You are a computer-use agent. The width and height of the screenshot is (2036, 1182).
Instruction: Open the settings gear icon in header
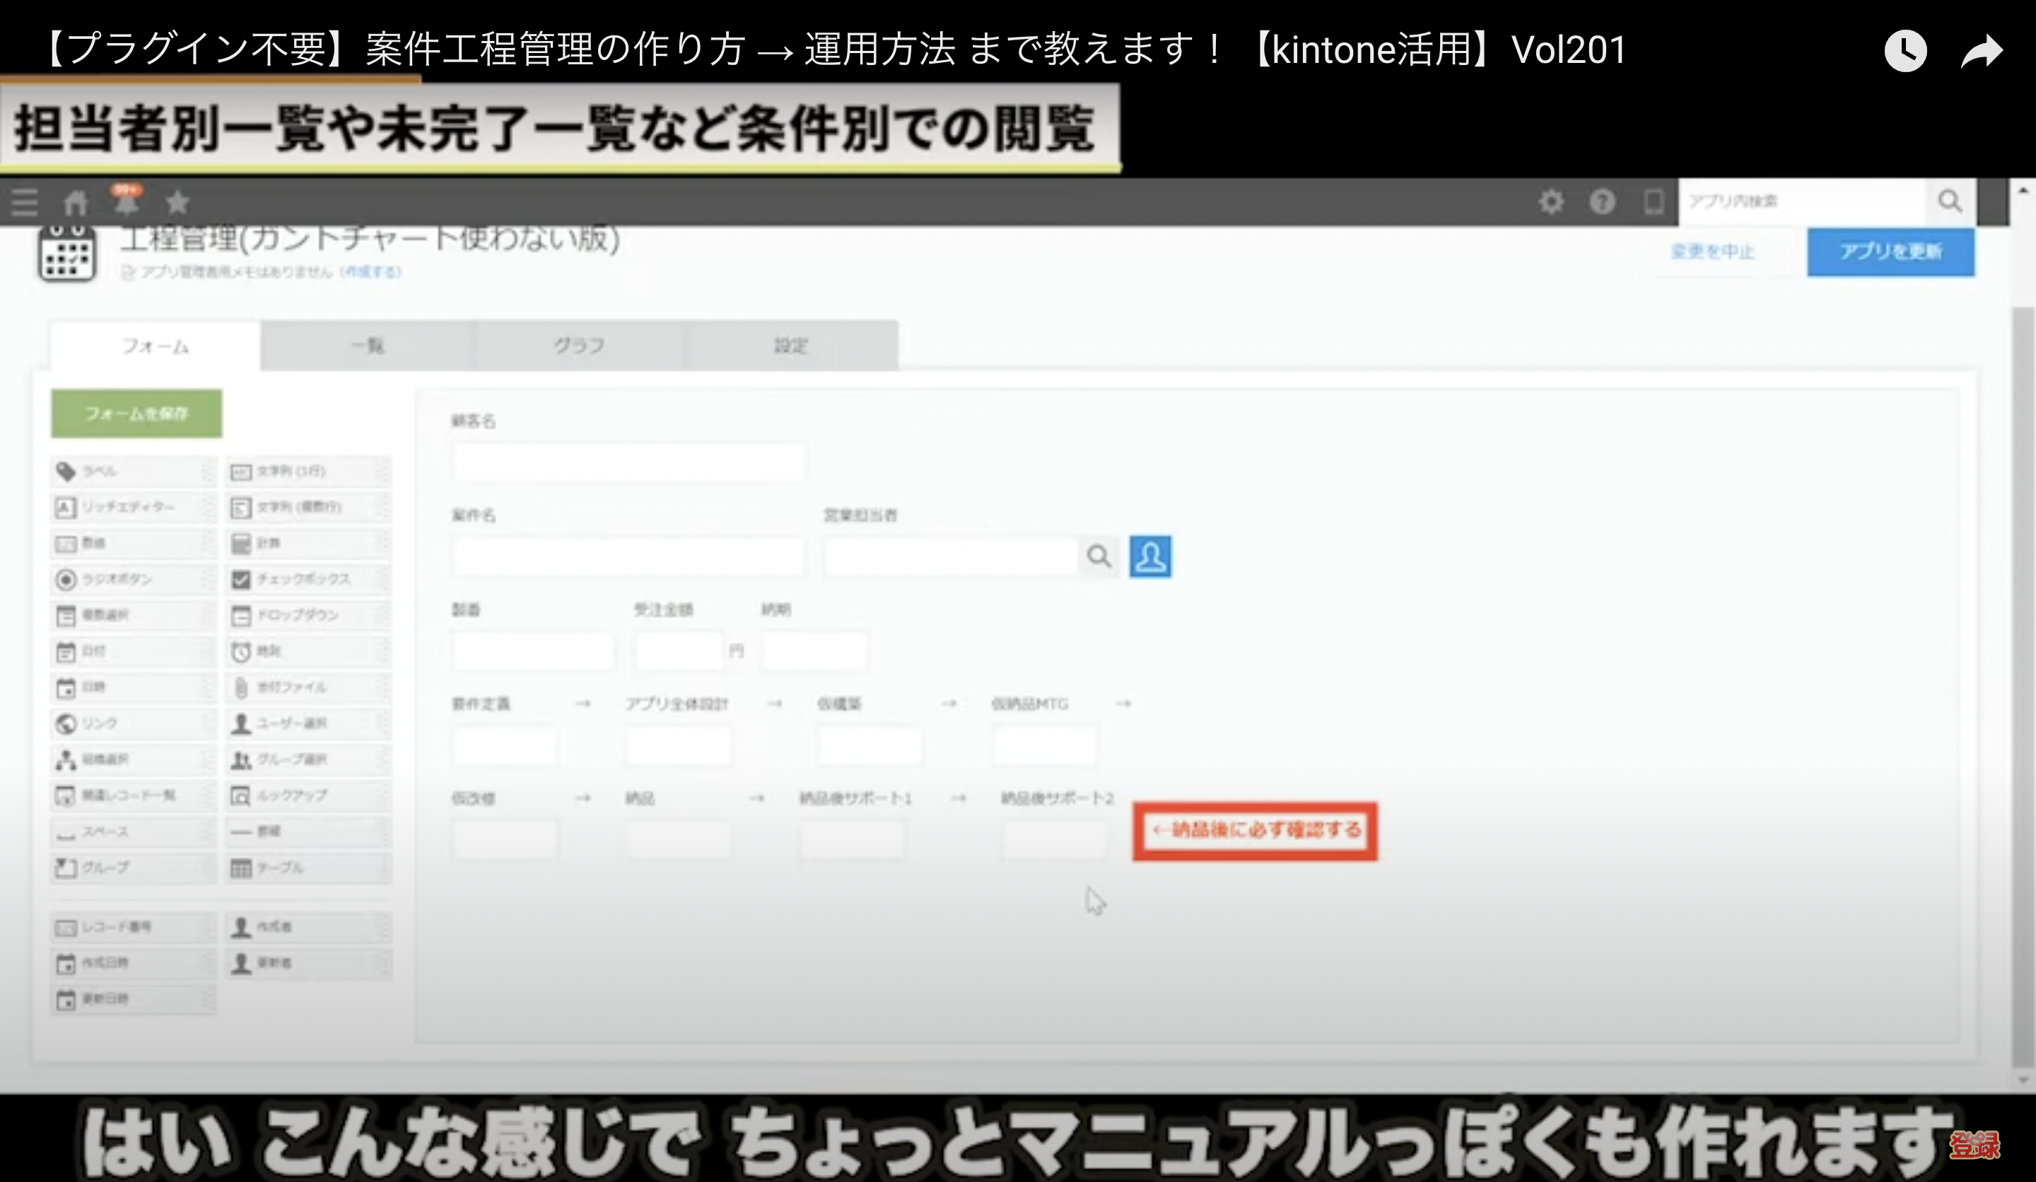pos(1550,201)
